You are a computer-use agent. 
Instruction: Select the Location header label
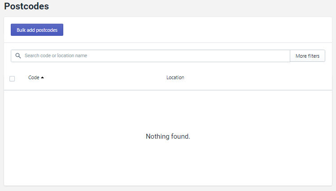175,77
